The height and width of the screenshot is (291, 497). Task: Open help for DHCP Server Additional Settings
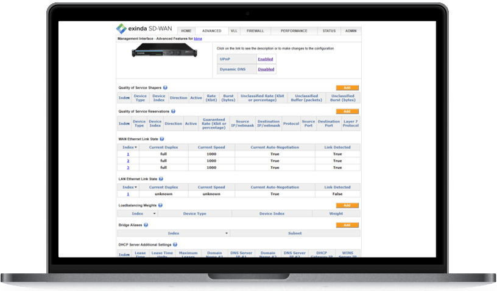(x=175, y=245)
